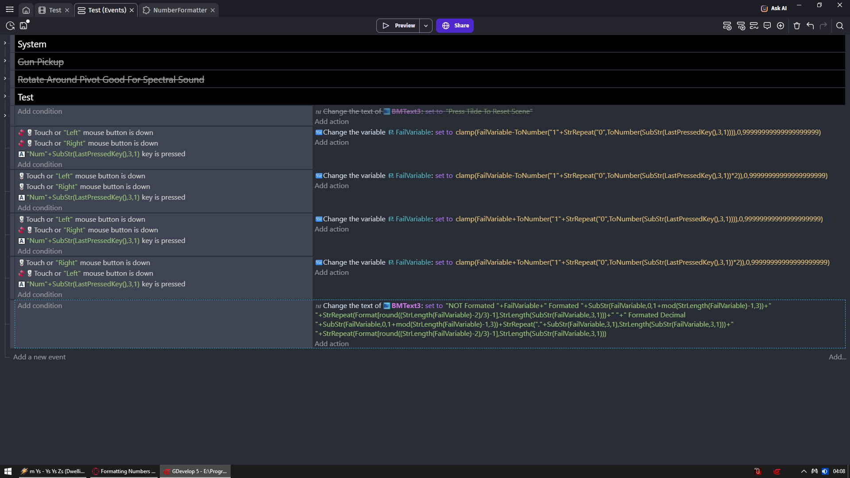The image size is (850, 478).
Task: Click the Undo arrow icon
Action: 810,26
